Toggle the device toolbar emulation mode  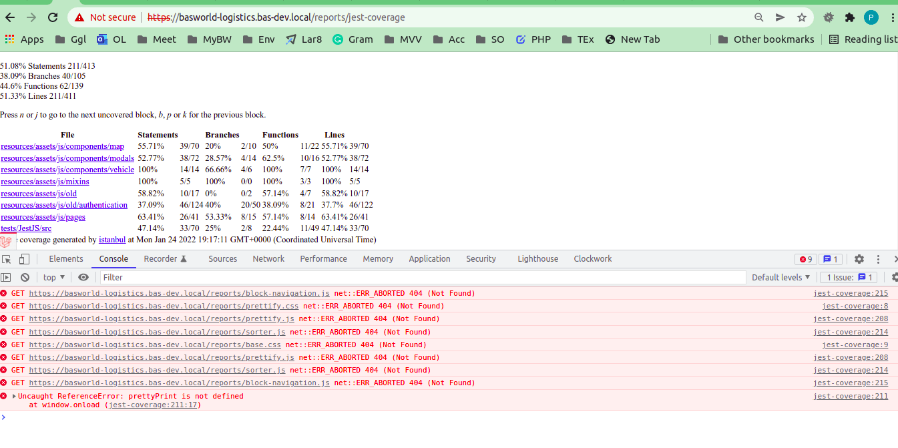[24, 258]
